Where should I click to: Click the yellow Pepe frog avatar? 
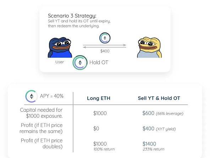click(149, 47)
